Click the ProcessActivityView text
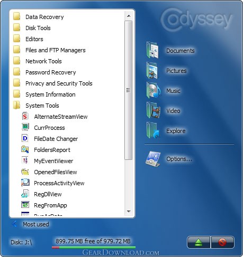The width and height of the screenshot is (243, 257). 59,183
